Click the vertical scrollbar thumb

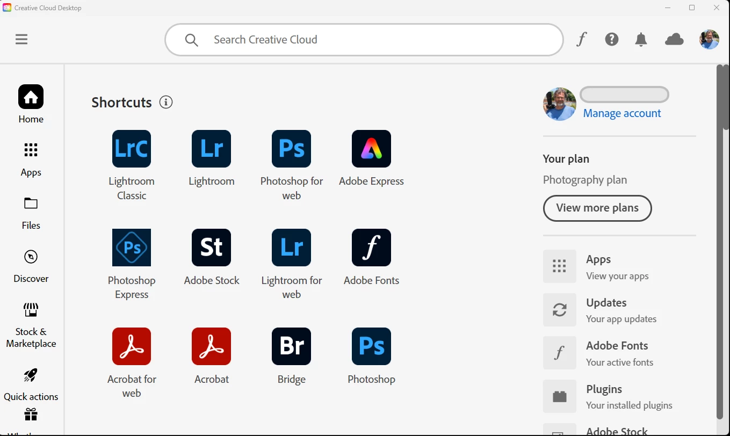click(725, 97)
